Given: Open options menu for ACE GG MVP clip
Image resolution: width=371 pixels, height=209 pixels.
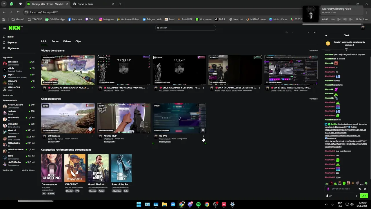Looking at the screenshot, I should click(148, 136).
